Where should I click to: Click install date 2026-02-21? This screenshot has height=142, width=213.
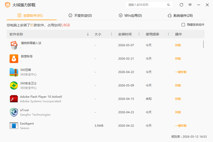click(126, 59)
